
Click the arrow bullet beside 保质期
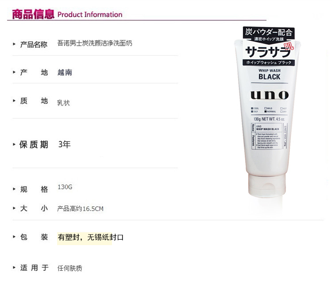[14, 144]
